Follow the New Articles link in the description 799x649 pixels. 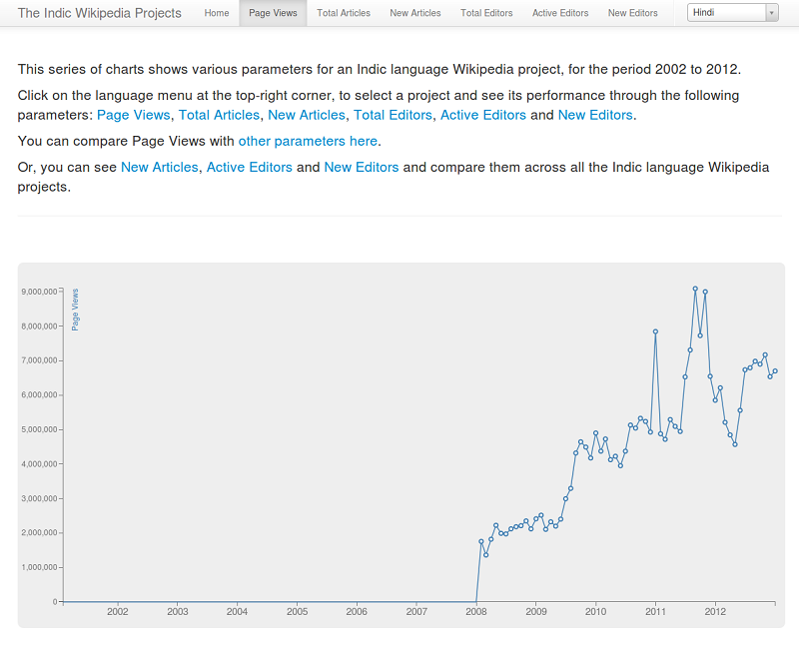pos(307,115)
